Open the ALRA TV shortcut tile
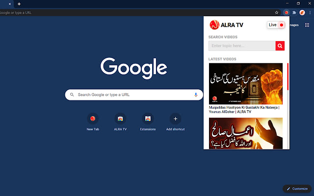 pos(120,122)
